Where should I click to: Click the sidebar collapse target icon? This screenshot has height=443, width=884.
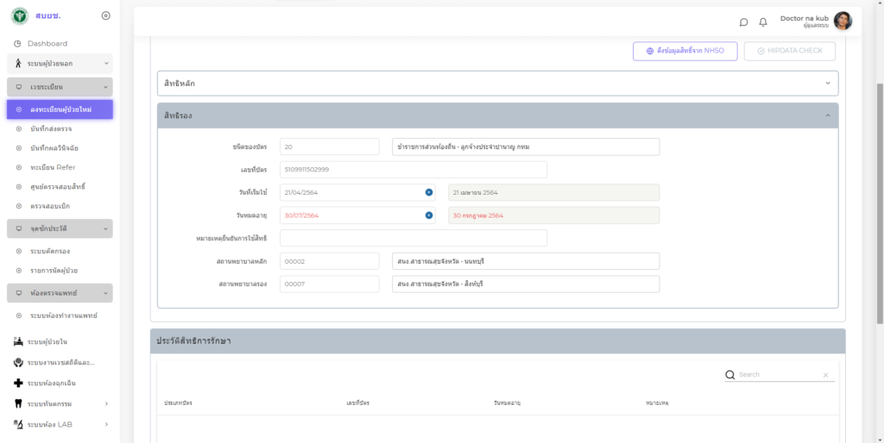(105, 16)
